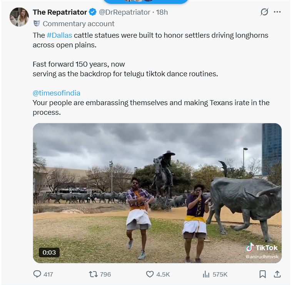Click the blue new posts pill at top
Image resolution: width=292 pixels, height=285 pixels.
(x=146, y=2)
